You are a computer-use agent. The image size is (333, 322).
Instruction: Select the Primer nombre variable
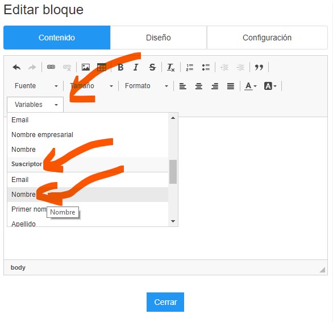click(x=88, y=209)
